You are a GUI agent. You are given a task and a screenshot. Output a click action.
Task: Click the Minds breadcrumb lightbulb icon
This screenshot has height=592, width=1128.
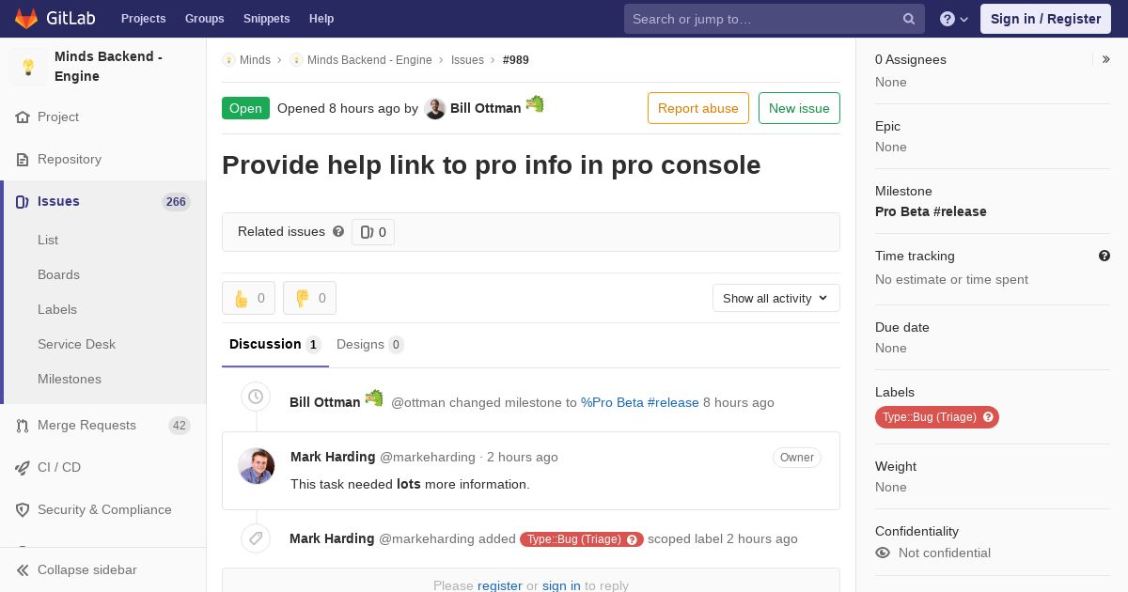pos(228,60)
